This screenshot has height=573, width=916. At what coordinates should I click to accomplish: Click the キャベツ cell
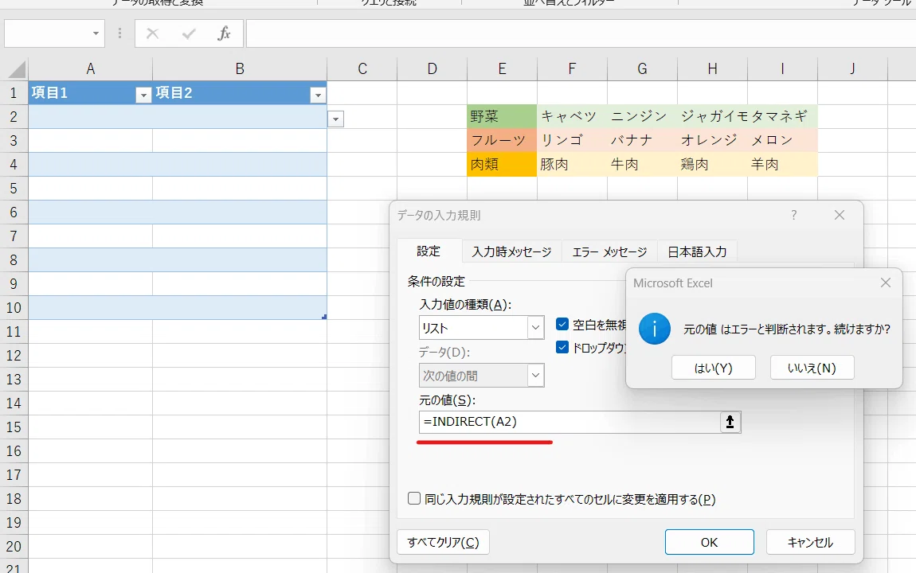tap(572, 117)
